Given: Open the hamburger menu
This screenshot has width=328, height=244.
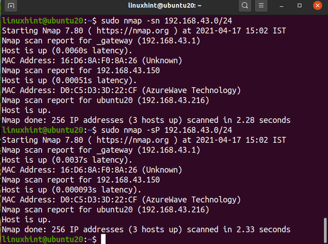Looking at the screenshot, I should pos(261,5).
